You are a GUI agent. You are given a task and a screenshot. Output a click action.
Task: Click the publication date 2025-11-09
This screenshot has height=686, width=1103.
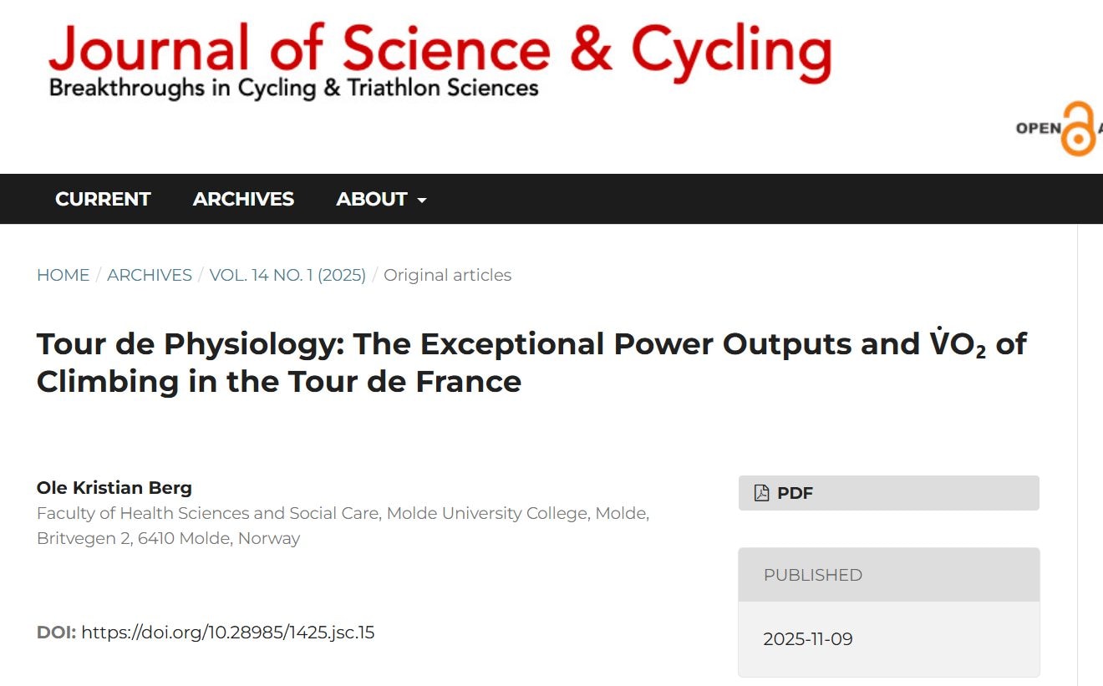[x=807, y=639]
